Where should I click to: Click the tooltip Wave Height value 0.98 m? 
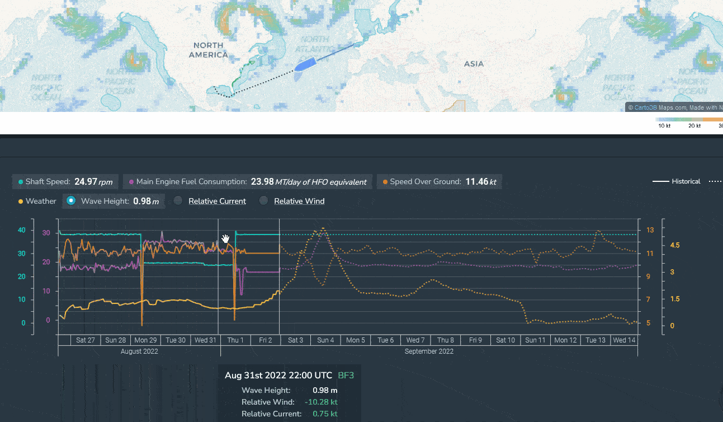coord(325,390)
